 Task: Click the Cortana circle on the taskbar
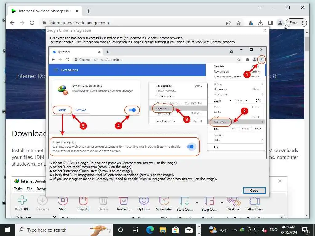click(x=121, y=230)
